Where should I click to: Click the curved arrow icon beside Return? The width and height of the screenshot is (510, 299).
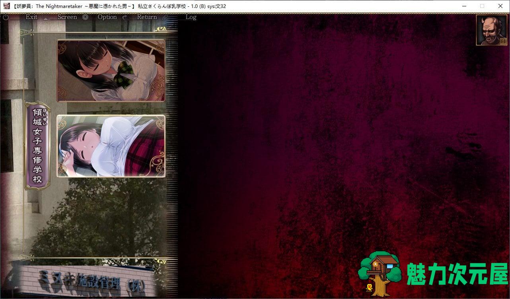tap(125, 17)
